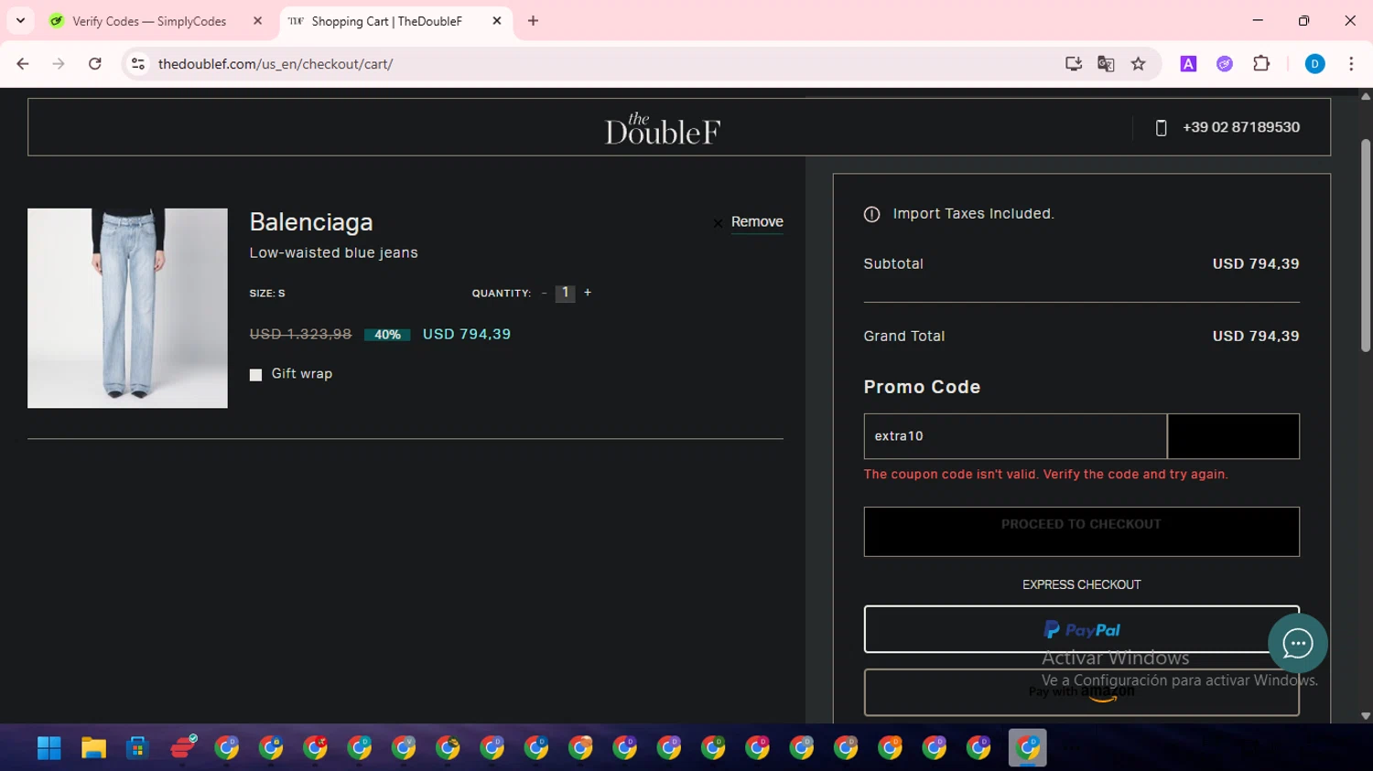Click the Proceed to Checkout button
1373x771 pixels.
point(1081,531)
